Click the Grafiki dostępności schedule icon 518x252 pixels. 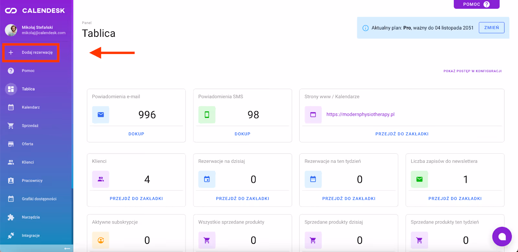tap(11, 199)
